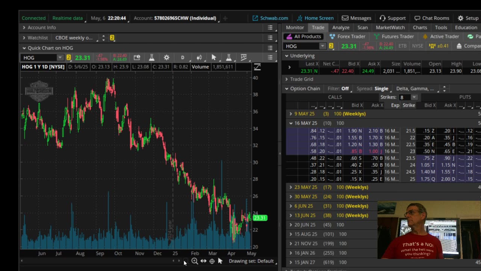
Task: Open the chart toolbar list menu icon
Action: click(x=270, y=57)
